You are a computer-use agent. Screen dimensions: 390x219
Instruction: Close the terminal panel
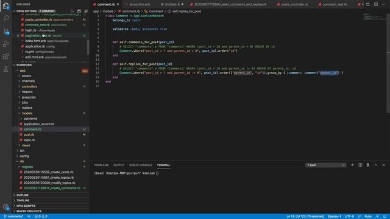tap(383, 165)
